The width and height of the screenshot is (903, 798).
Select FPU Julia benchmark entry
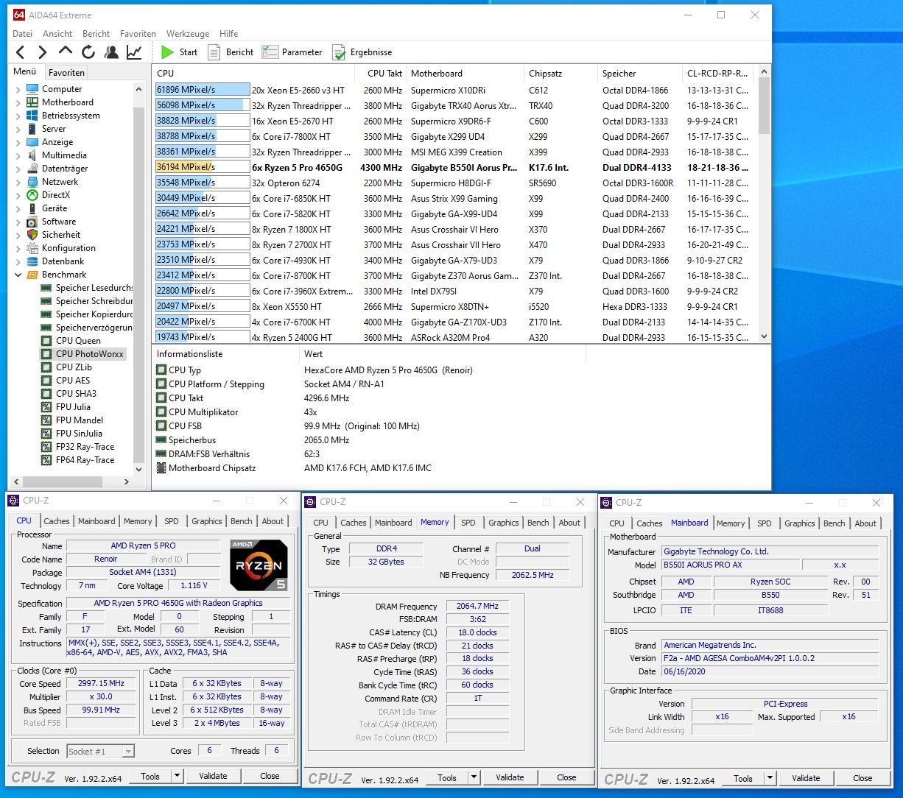click(73, 407)
